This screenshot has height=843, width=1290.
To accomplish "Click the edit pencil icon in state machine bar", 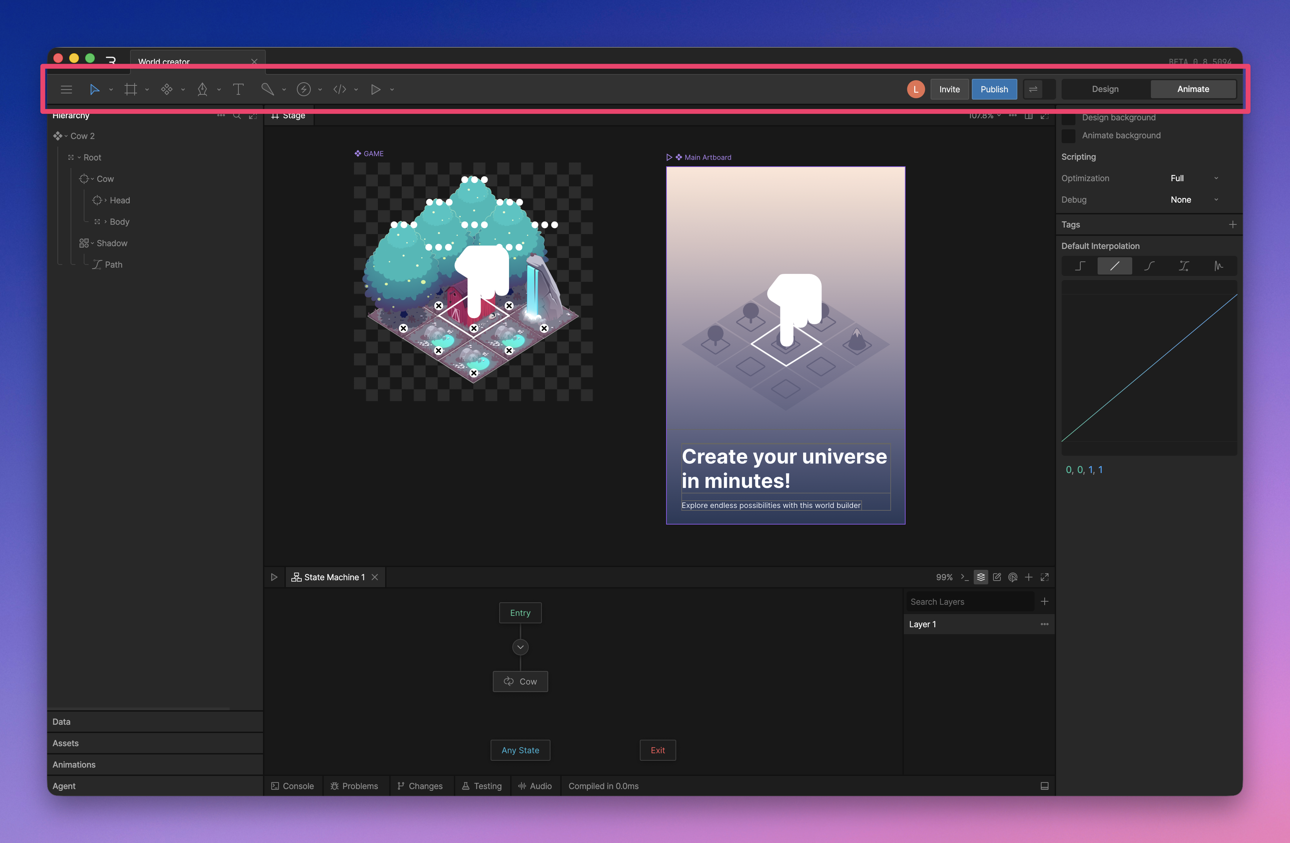I will [x=997, y=577].
